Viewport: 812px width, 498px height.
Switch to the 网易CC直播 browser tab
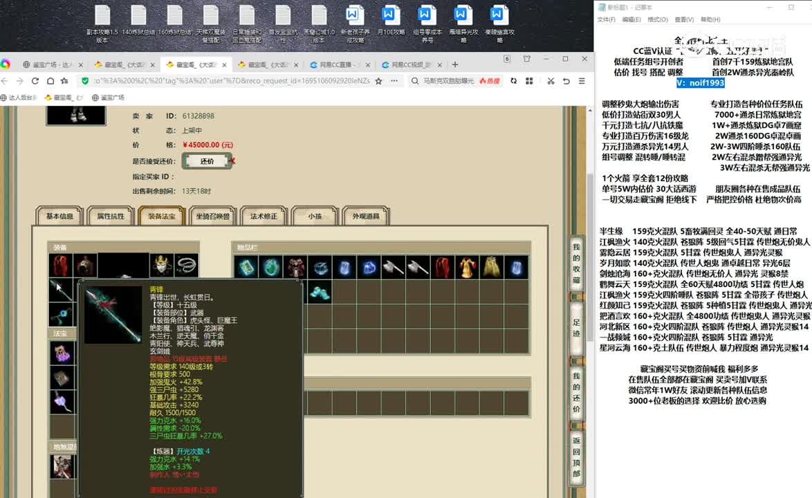[x=339, y=65]
